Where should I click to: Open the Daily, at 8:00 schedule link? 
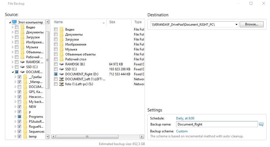(x=185, y=118)
